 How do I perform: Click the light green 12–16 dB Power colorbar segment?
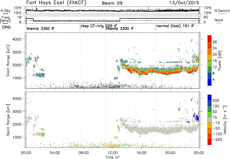(x=210, y=63)
